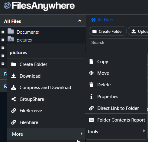Image resolution: width=148 pixels, height=142 pixels.
Task: Click the link icon beside FileShare
Action: [14, 122]
